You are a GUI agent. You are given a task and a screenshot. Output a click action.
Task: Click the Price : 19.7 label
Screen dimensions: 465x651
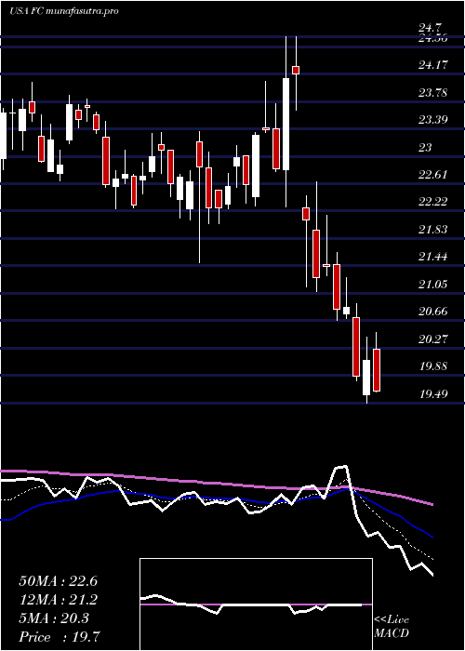point(60,637)
